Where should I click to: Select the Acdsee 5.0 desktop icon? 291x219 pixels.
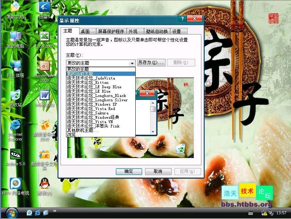pyautogui.click(x=15, y=157)
